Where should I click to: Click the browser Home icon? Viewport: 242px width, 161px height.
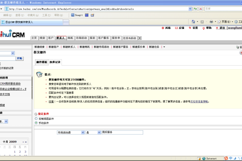(x=193, y=22)
